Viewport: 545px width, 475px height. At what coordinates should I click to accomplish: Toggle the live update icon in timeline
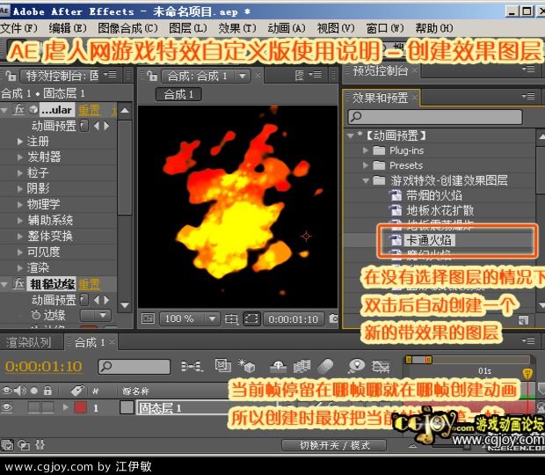pos(222,365)
